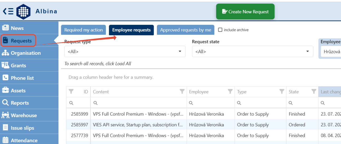Select request ID 2585997
This screenshot has width=341, height=144.
(x=79, y=125)
